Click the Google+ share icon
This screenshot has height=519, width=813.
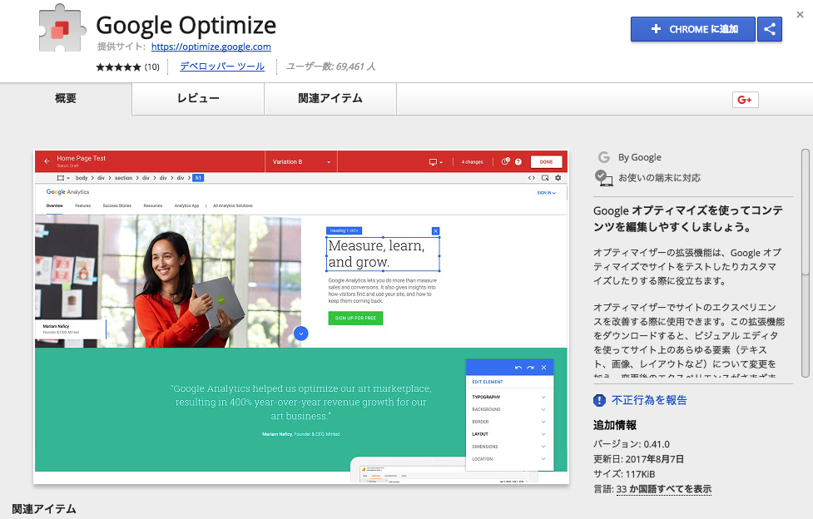click(745, 100)
